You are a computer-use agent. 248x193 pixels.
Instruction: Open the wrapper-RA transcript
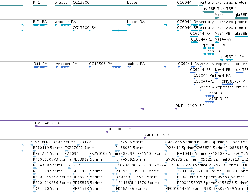63,25
